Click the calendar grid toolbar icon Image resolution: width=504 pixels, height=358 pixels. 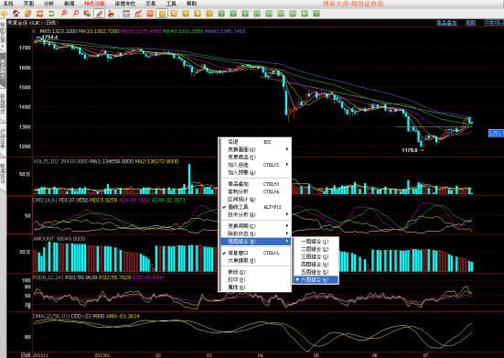[126, 14]
